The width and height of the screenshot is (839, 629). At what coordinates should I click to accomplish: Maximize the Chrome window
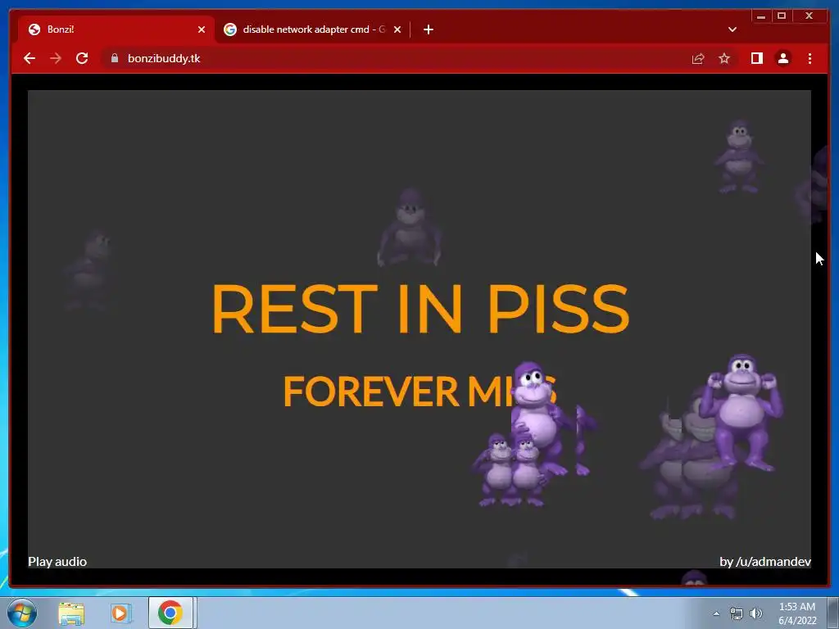[x=781, y=16]
